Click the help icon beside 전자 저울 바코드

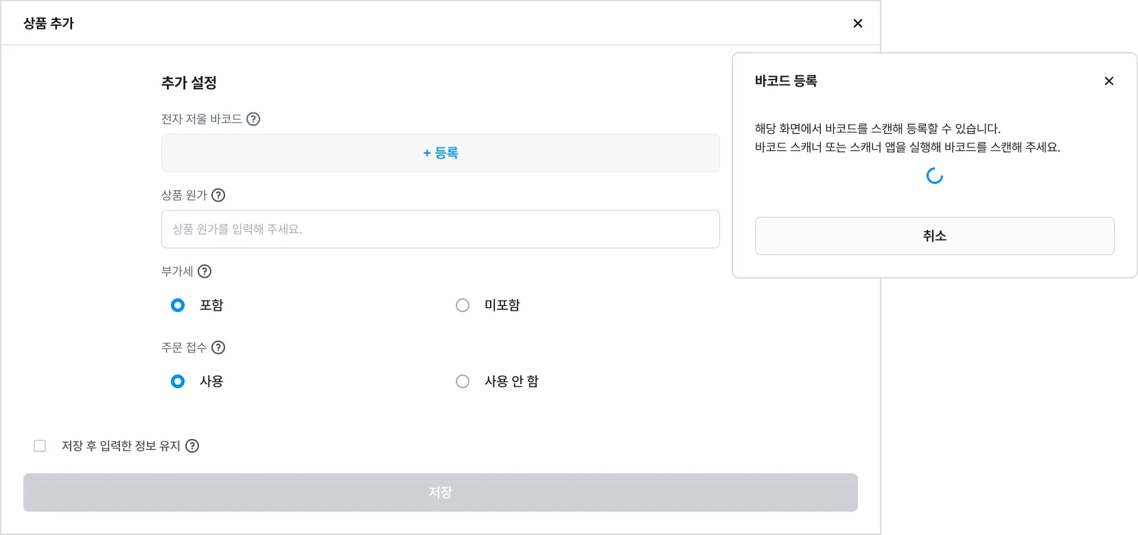click(x=253, y=119)
